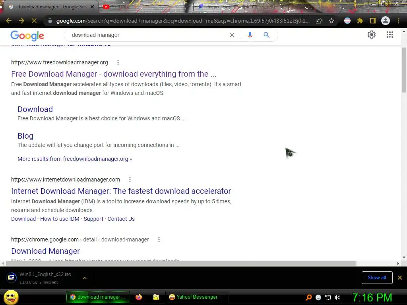407x305 pixels.
Task: Open the Download sitelink of Free Download Manager
Action: [35, 109]
